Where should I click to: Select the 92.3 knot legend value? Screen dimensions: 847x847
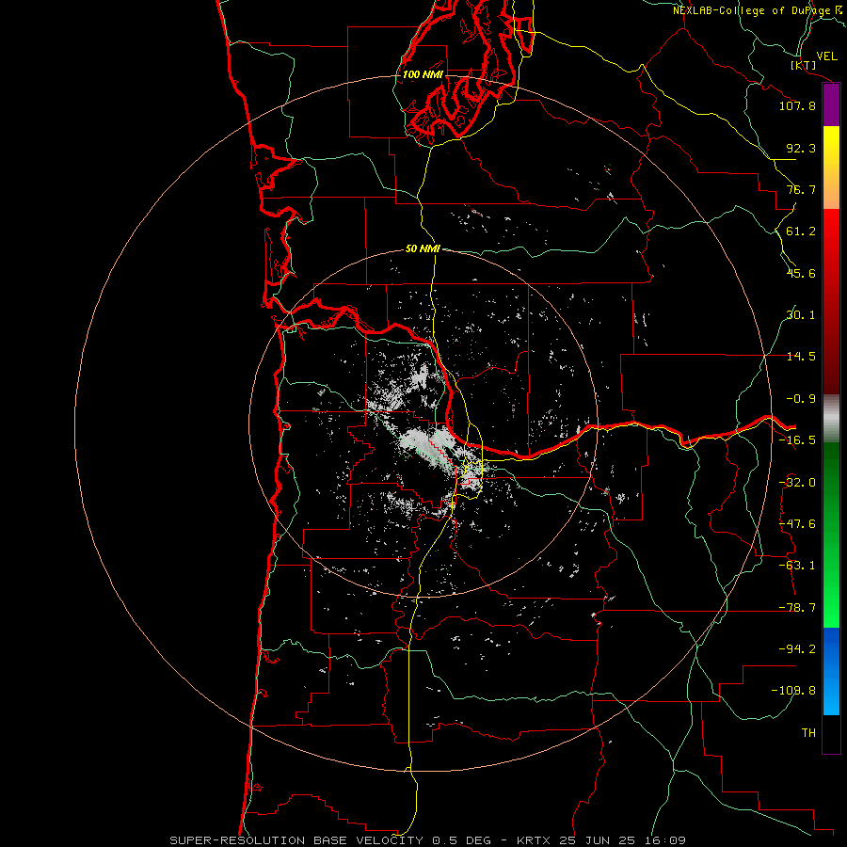point(801,148)
